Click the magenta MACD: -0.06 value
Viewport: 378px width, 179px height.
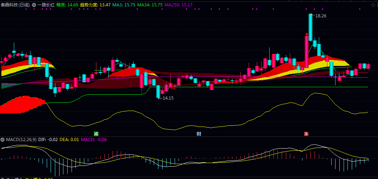click(x=94, y=139)
